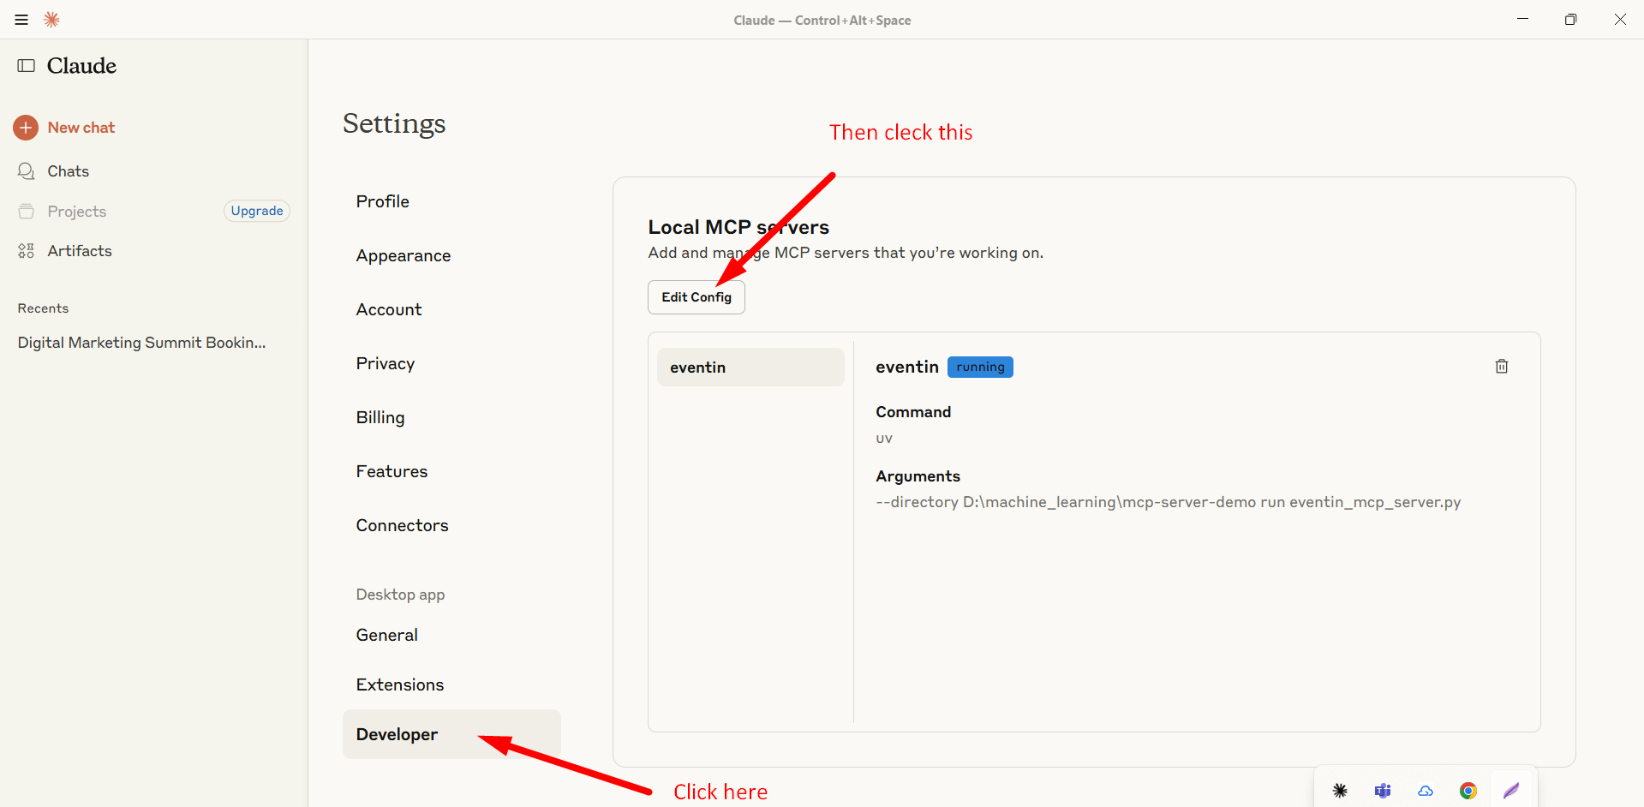Restore down the Claude window
The image size is (1644, 807).
(x=1570, y=20)
